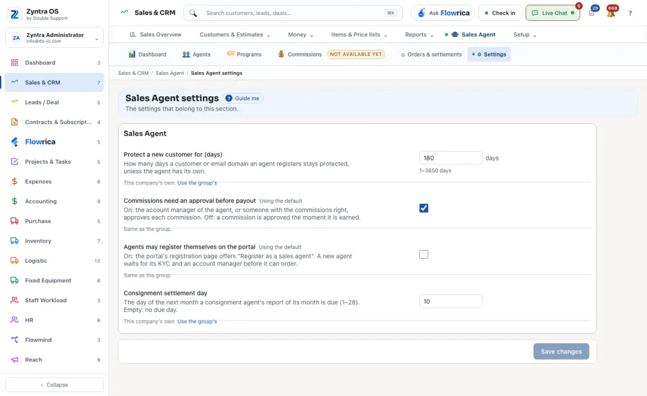The width and height of the screenshot is (647, 396).
Task: Collapse the sidebar
Action: (55, 385)
